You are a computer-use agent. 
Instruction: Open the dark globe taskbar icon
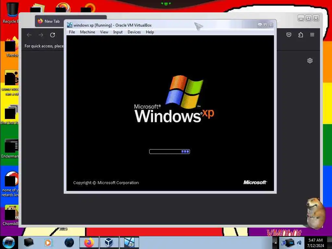(x=69, y=243)
